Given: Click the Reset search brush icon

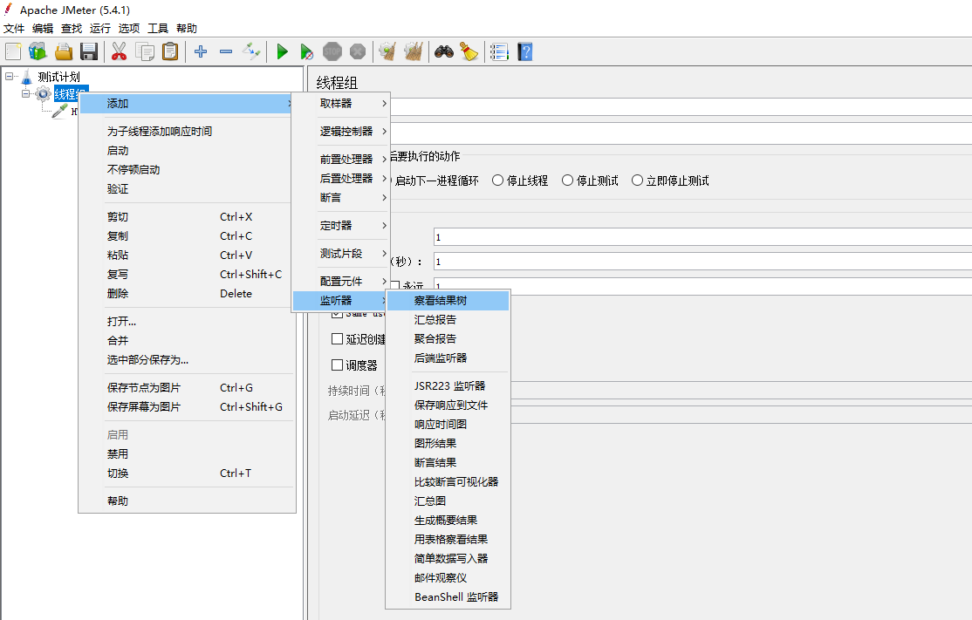Looking at the screenshot, I should point(469,51).
